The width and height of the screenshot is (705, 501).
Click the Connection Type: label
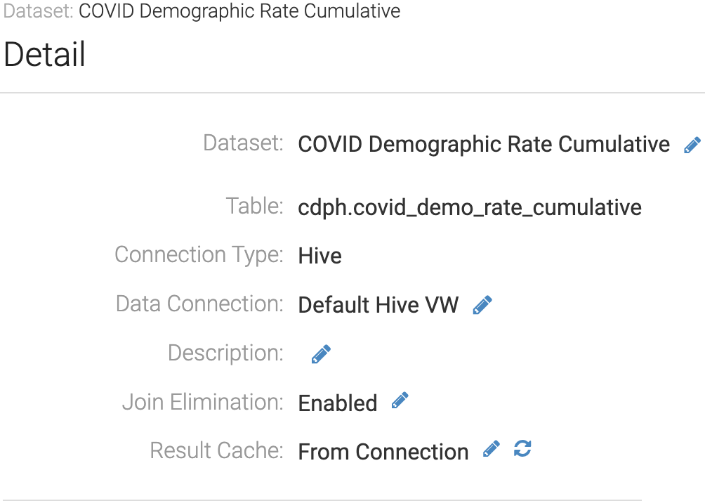tap(199, 254)
